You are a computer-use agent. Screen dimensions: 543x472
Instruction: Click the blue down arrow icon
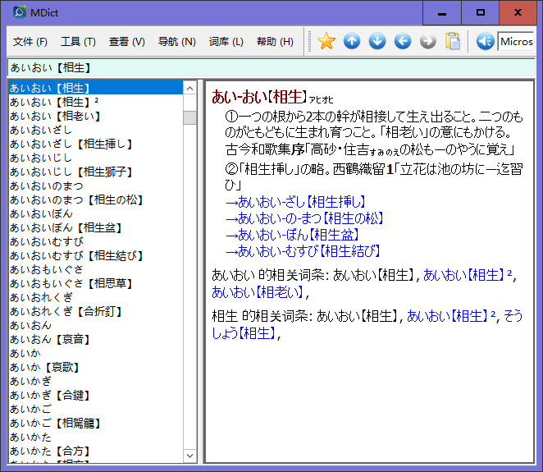pyautogui.click(x=377, y=41)
